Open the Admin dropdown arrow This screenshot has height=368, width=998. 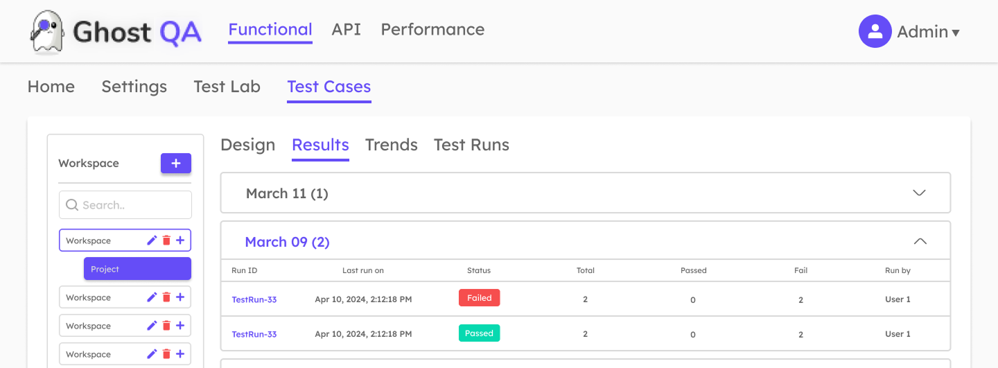point(956,33)
